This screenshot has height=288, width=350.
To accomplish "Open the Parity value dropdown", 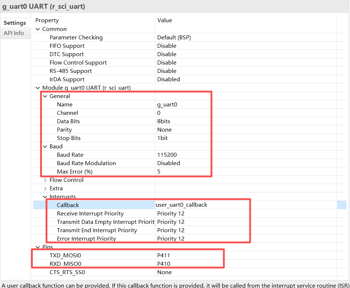I will coord(164,130).
